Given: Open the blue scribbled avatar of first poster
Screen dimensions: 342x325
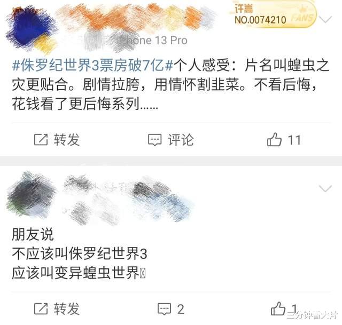Looking at the screenshot, I should pos(31,29).
